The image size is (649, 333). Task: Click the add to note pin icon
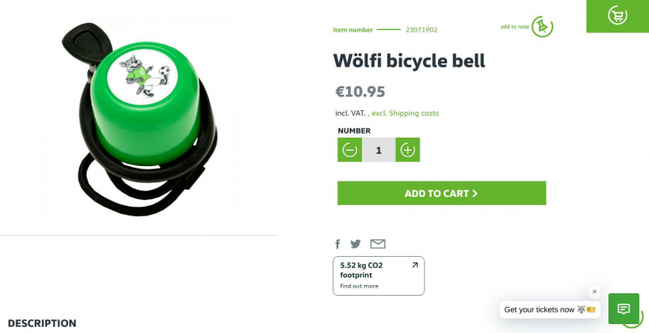pyautogui.click(x=542, y=27)
